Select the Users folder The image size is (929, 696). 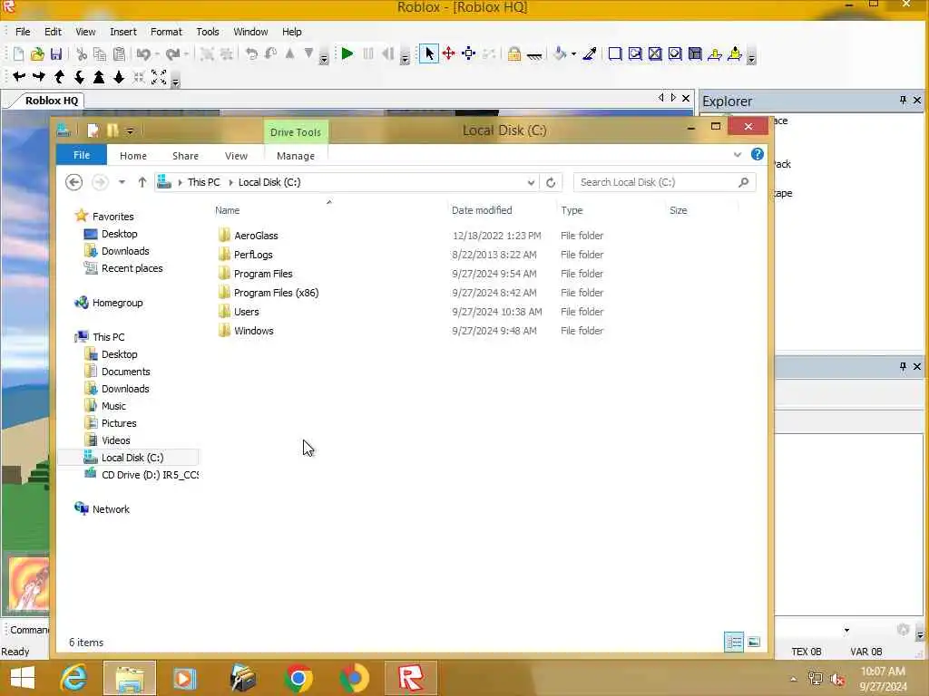click(x=247, y=312)
